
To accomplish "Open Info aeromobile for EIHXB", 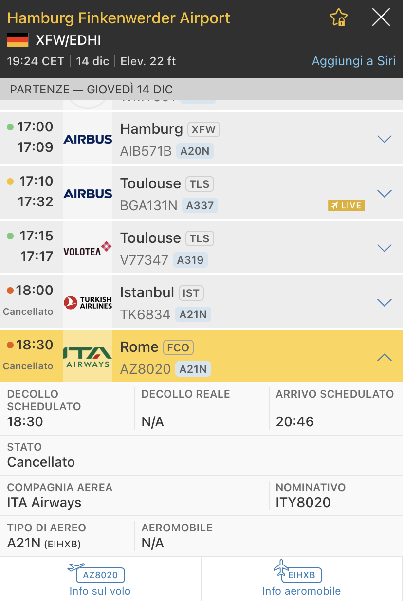I will tap(301, 581).
